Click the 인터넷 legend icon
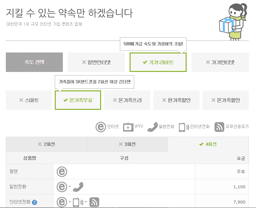Image resolution: width=256 pixels, height=208 pixels. pos(101,127)
